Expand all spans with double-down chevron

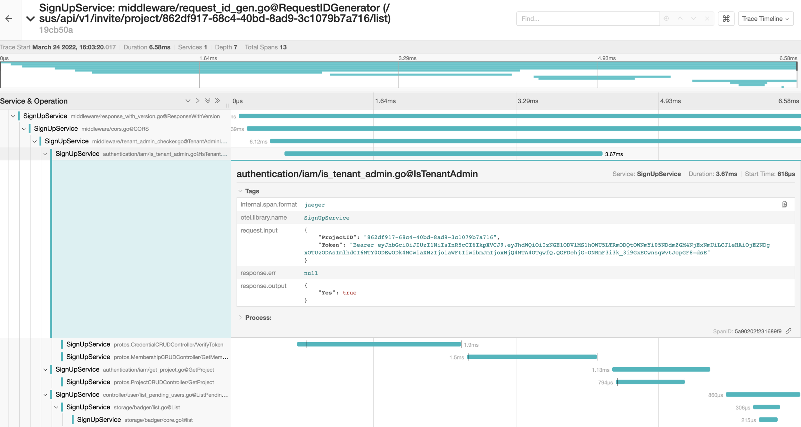click(208, 101)
